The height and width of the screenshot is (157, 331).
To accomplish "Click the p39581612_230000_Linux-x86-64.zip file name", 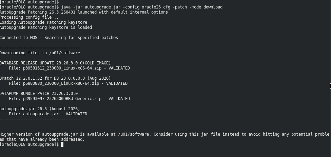I will [x=62, y=68].
